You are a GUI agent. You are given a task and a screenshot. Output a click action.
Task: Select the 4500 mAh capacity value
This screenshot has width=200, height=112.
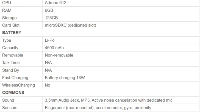[x=54, y=48]
